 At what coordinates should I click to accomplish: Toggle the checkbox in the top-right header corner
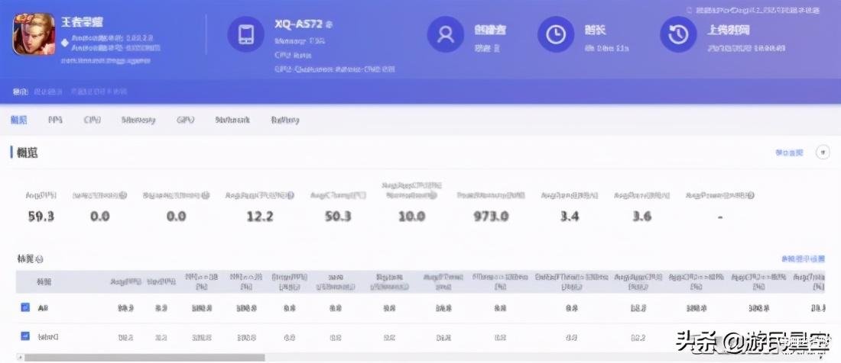[691, 10]
